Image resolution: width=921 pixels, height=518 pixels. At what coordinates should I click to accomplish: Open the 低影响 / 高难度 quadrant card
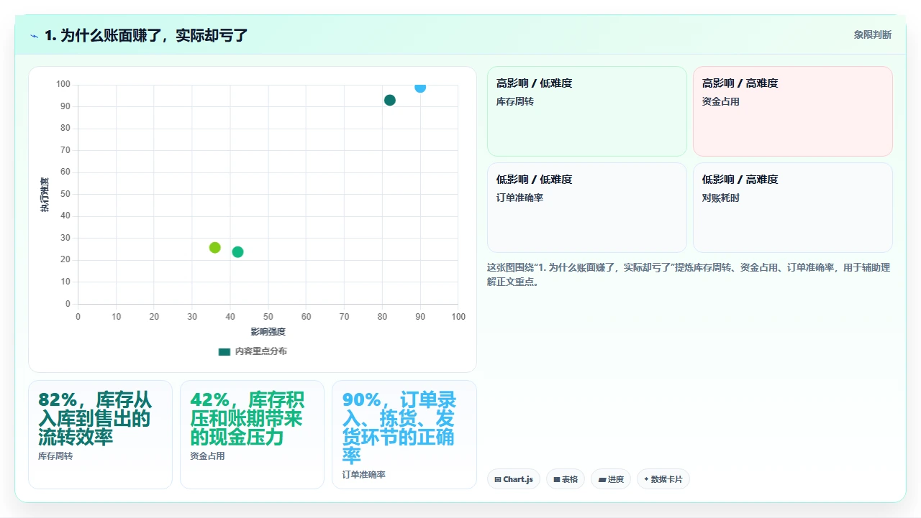(x=793, y=208)
